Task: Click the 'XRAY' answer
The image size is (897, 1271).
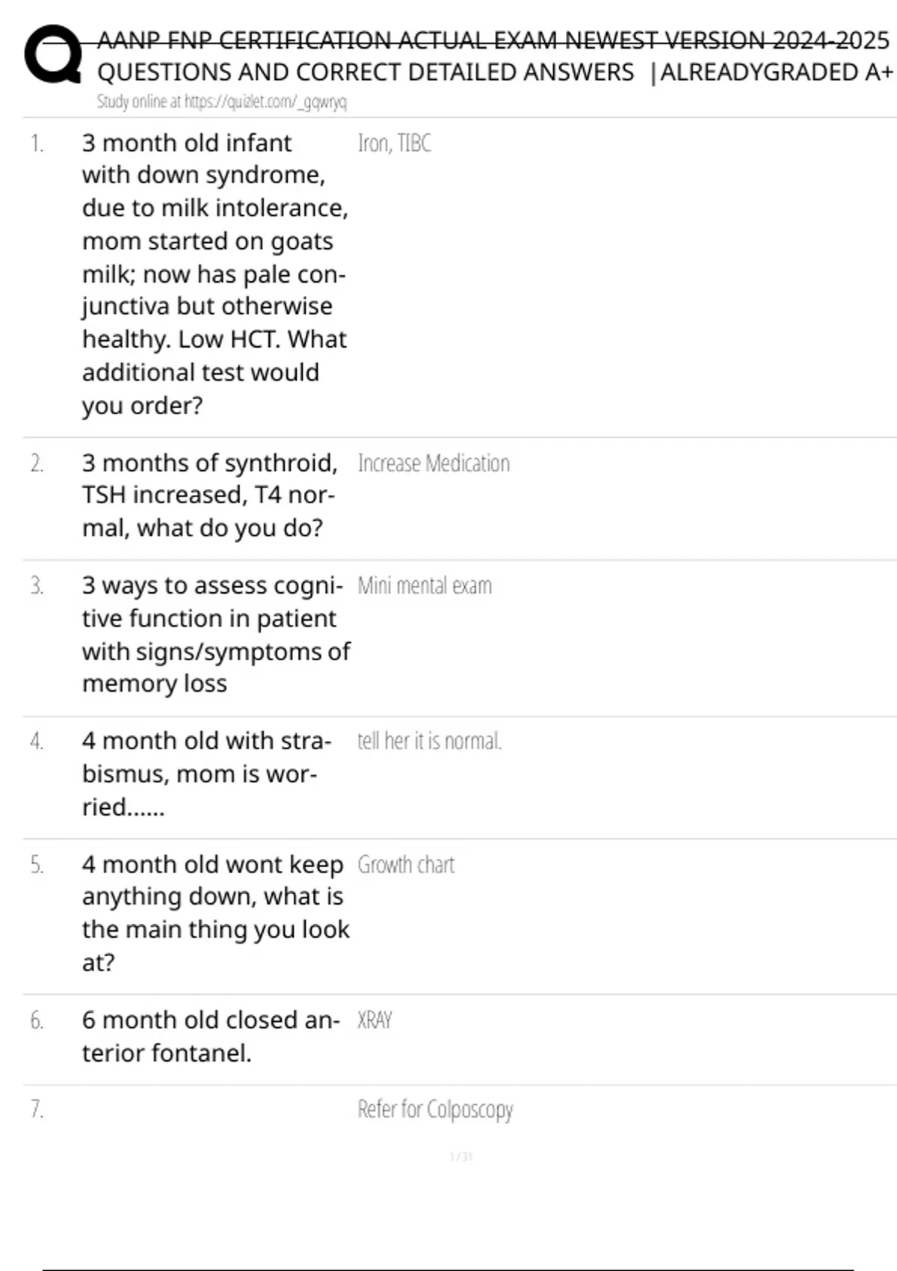Action: point(374,1021)
